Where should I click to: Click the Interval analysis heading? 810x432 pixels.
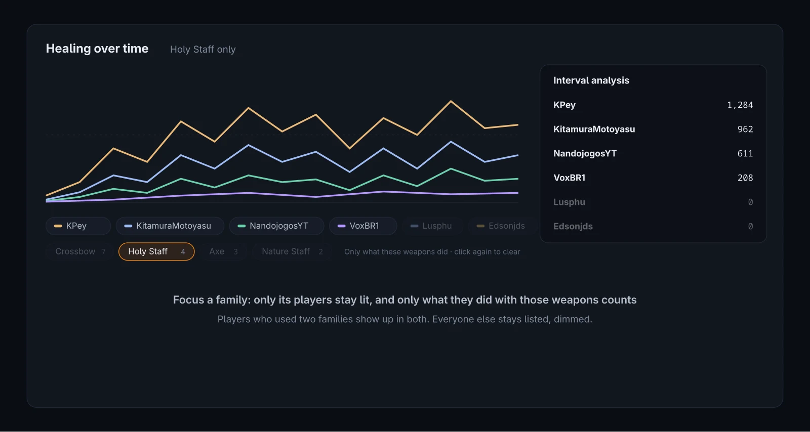[x=591, y=80]
